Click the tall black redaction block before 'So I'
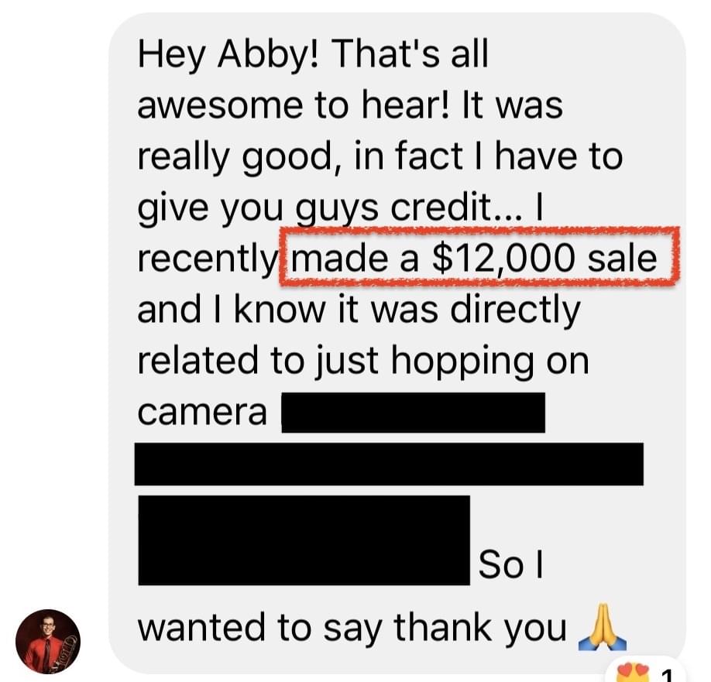 click(x=304, y=540)
